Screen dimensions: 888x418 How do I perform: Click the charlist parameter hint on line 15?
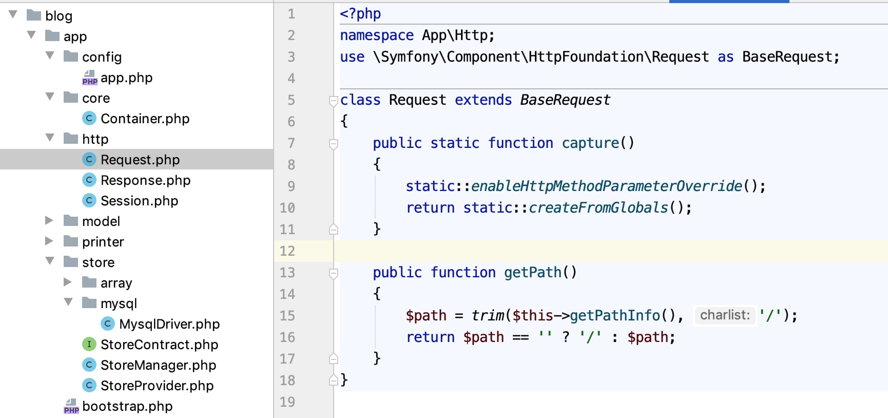(x=725, y=315)
